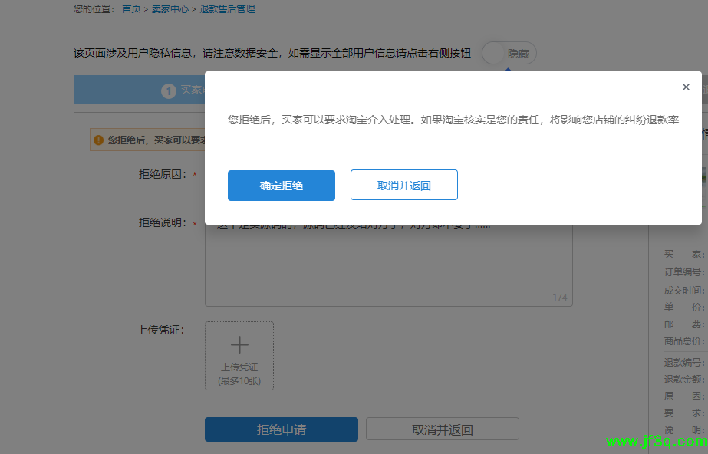Click the dialog's warning message text
The height and width of the screenshot is (454, 708).
453,120
